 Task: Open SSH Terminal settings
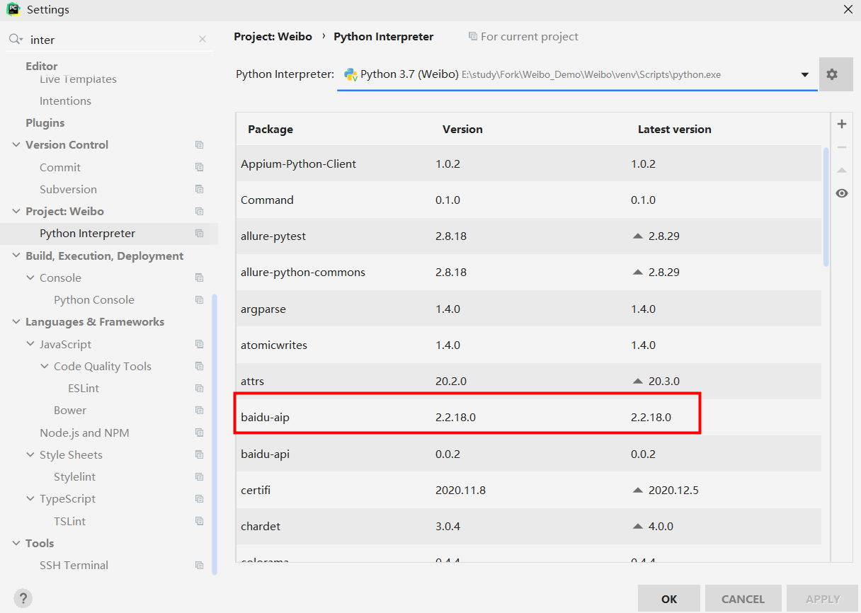74,565
